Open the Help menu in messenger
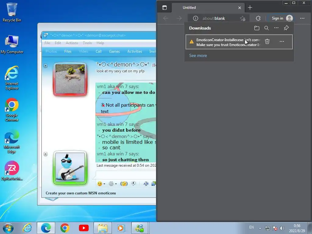 coord(100,43)
